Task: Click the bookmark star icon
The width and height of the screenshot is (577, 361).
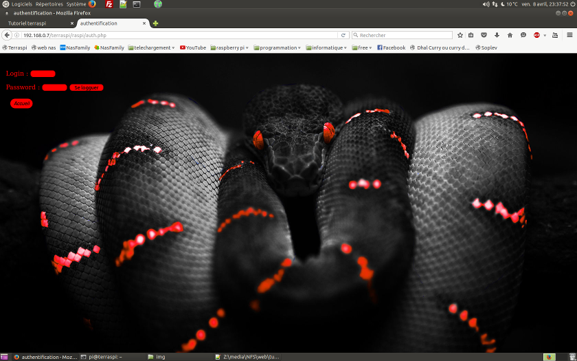Action: coord(460,35)
